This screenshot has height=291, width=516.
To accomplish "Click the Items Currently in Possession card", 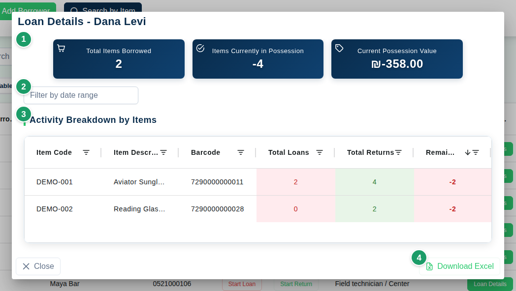I will click(258, 59).
